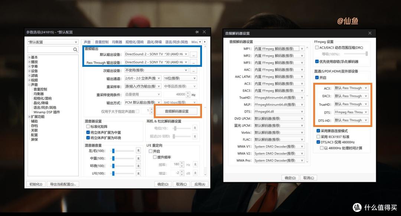Open the 输出方式 PCM dropdown
This screenshot has height=216, width=401.
pos(143,102)
